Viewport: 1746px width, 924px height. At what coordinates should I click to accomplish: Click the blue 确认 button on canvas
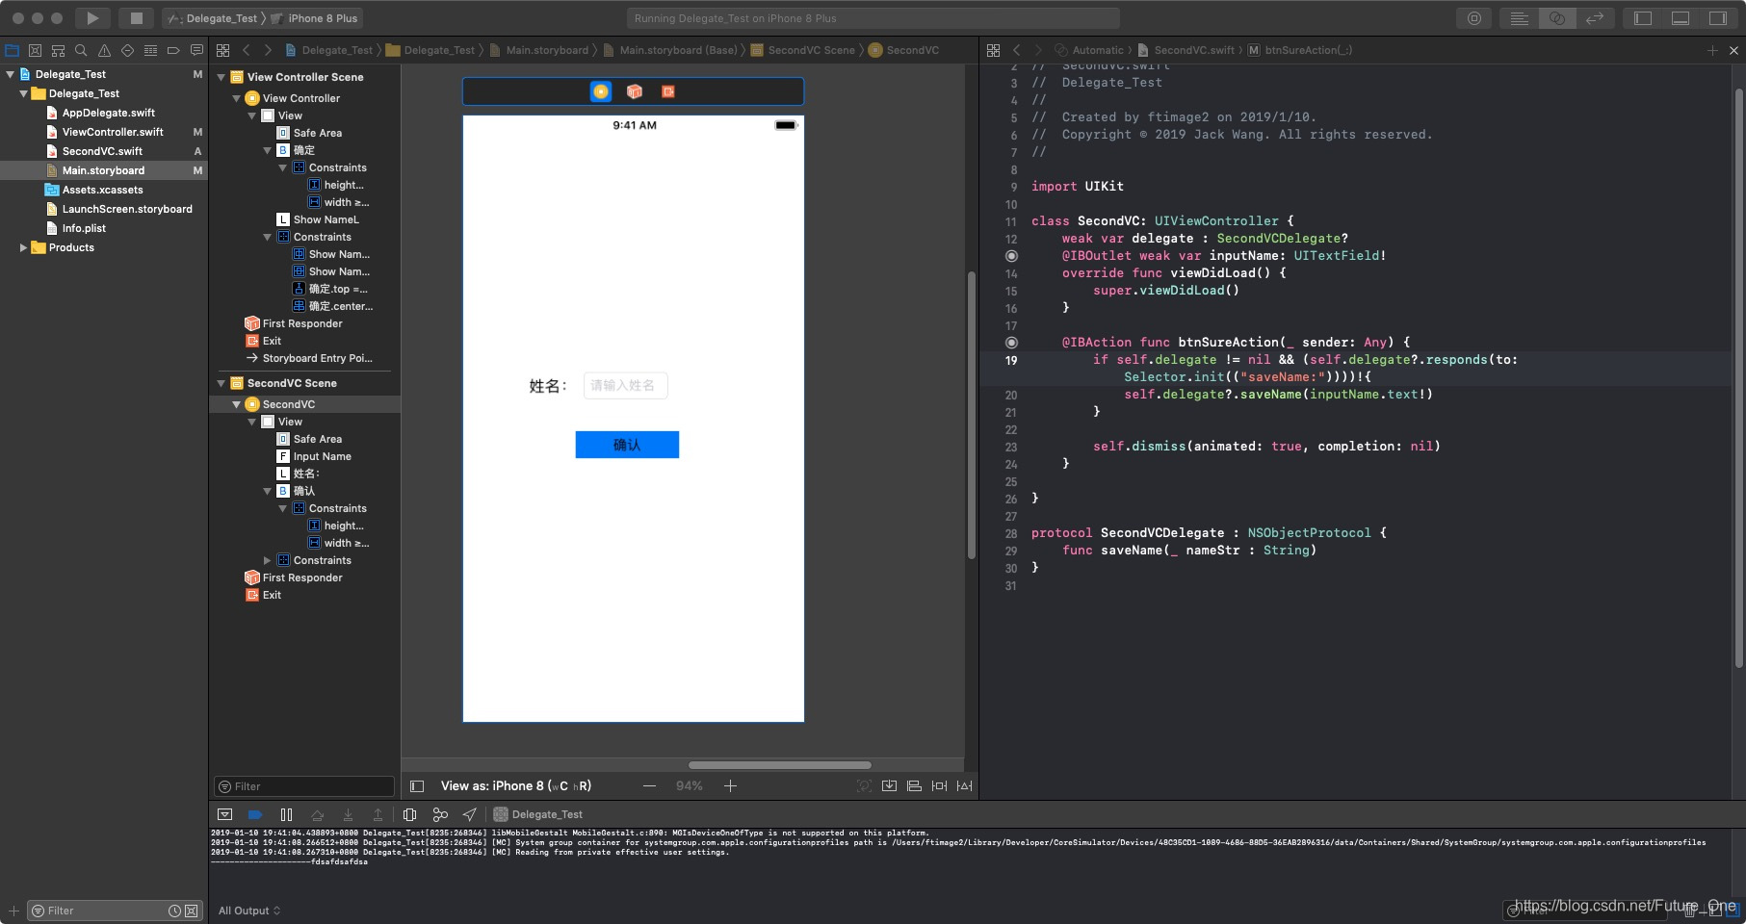627,445
